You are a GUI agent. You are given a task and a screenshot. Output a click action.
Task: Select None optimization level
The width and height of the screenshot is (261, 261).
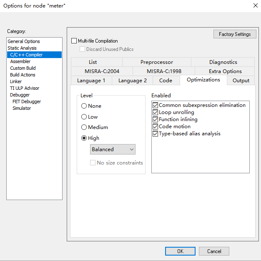(x=84, y=106)
